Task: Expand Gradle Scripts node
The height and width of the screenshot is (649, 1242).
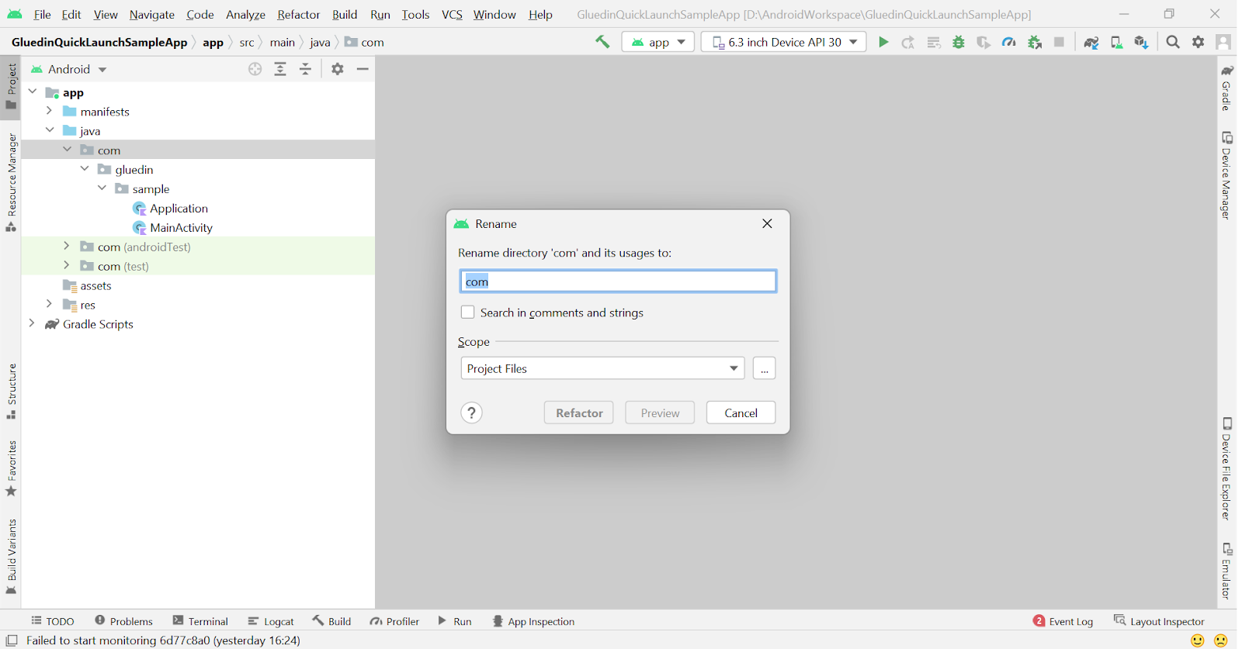Action: [32, 323]
